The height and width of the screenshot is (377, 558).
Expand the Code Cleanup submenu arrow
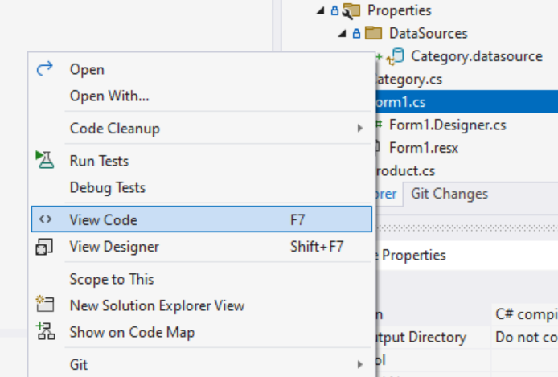click(x=359, y=129)
